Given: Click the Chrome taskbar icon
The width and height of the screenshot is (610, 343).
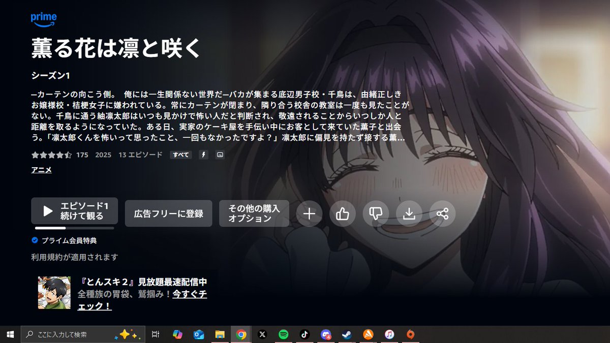Looking at the screenshot, I should 241,334.
